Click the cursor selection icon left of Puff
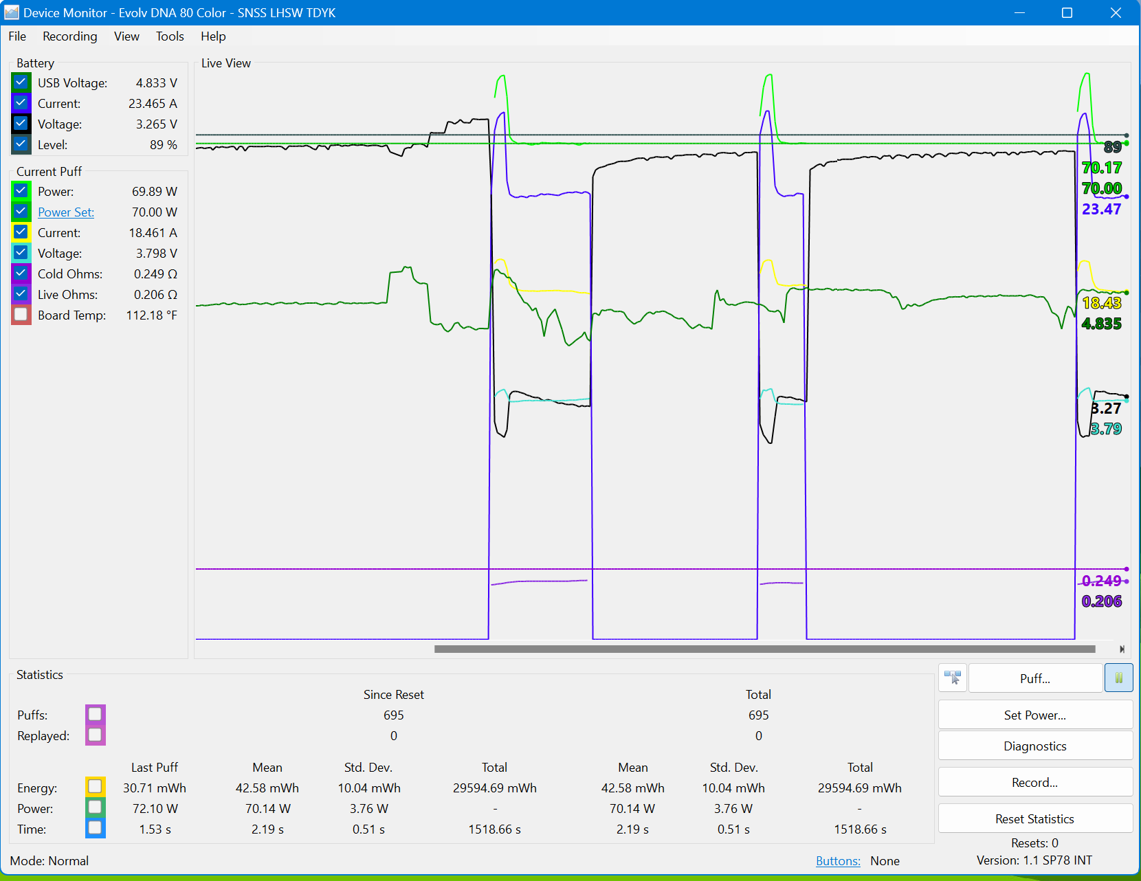The image size is (1141, 881). click(x=953, y=678)
